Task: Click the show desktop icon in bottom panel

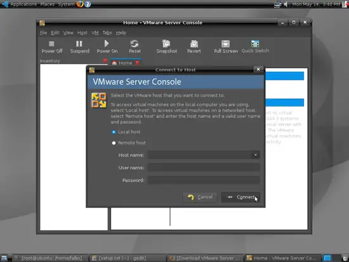Action: coord(4,258)
